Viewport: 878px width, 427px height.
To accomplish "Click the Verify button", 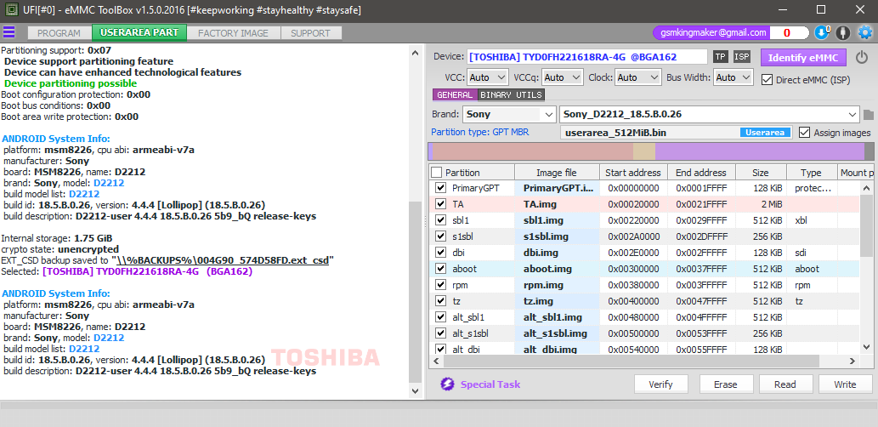I will (660, 384).
